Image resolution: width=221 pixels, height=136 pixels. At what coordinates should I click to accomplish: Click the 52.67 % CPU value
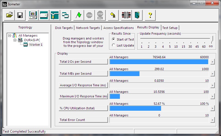tap(159, 104)
